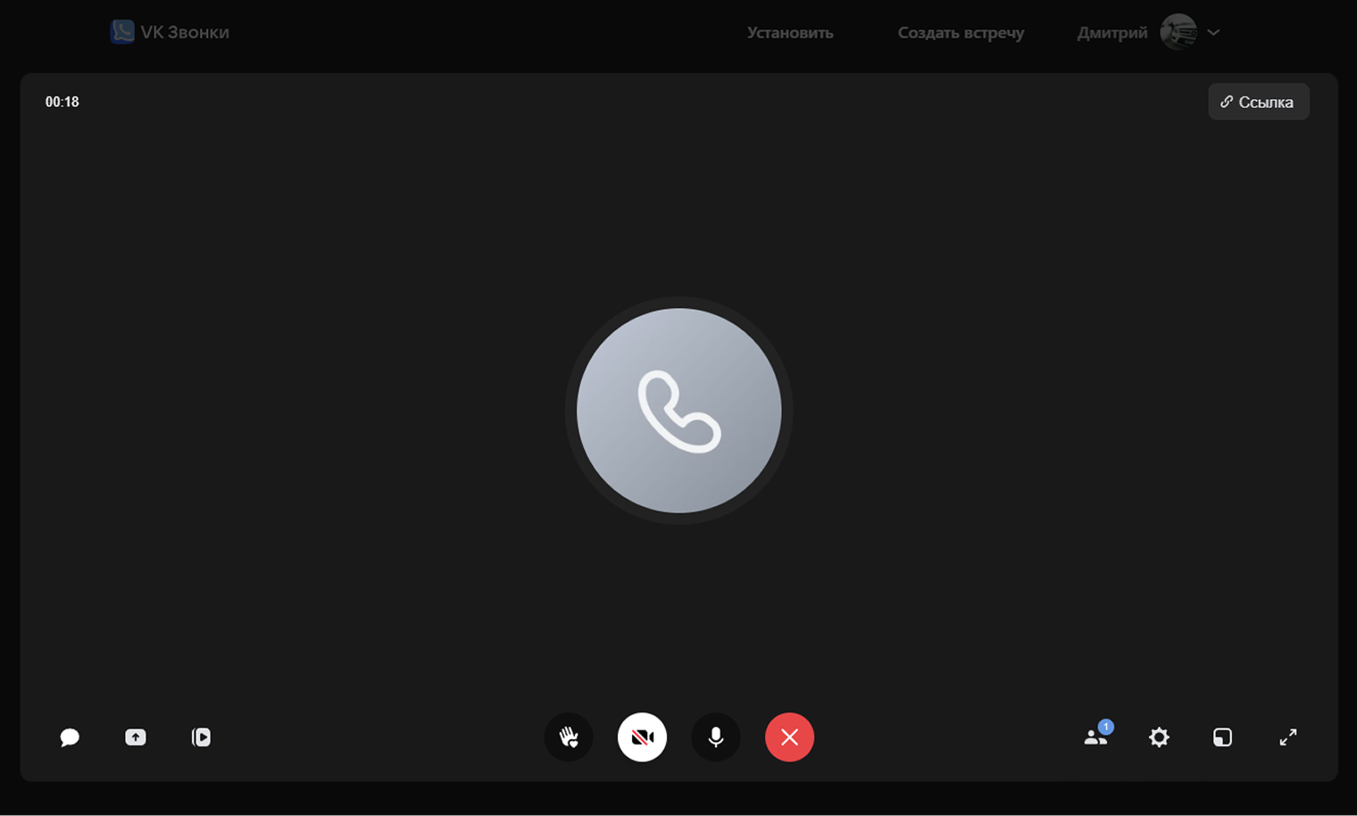Screen dimensions: 1357x816
Task: Turn the camera on
Action: coord(642,737)
